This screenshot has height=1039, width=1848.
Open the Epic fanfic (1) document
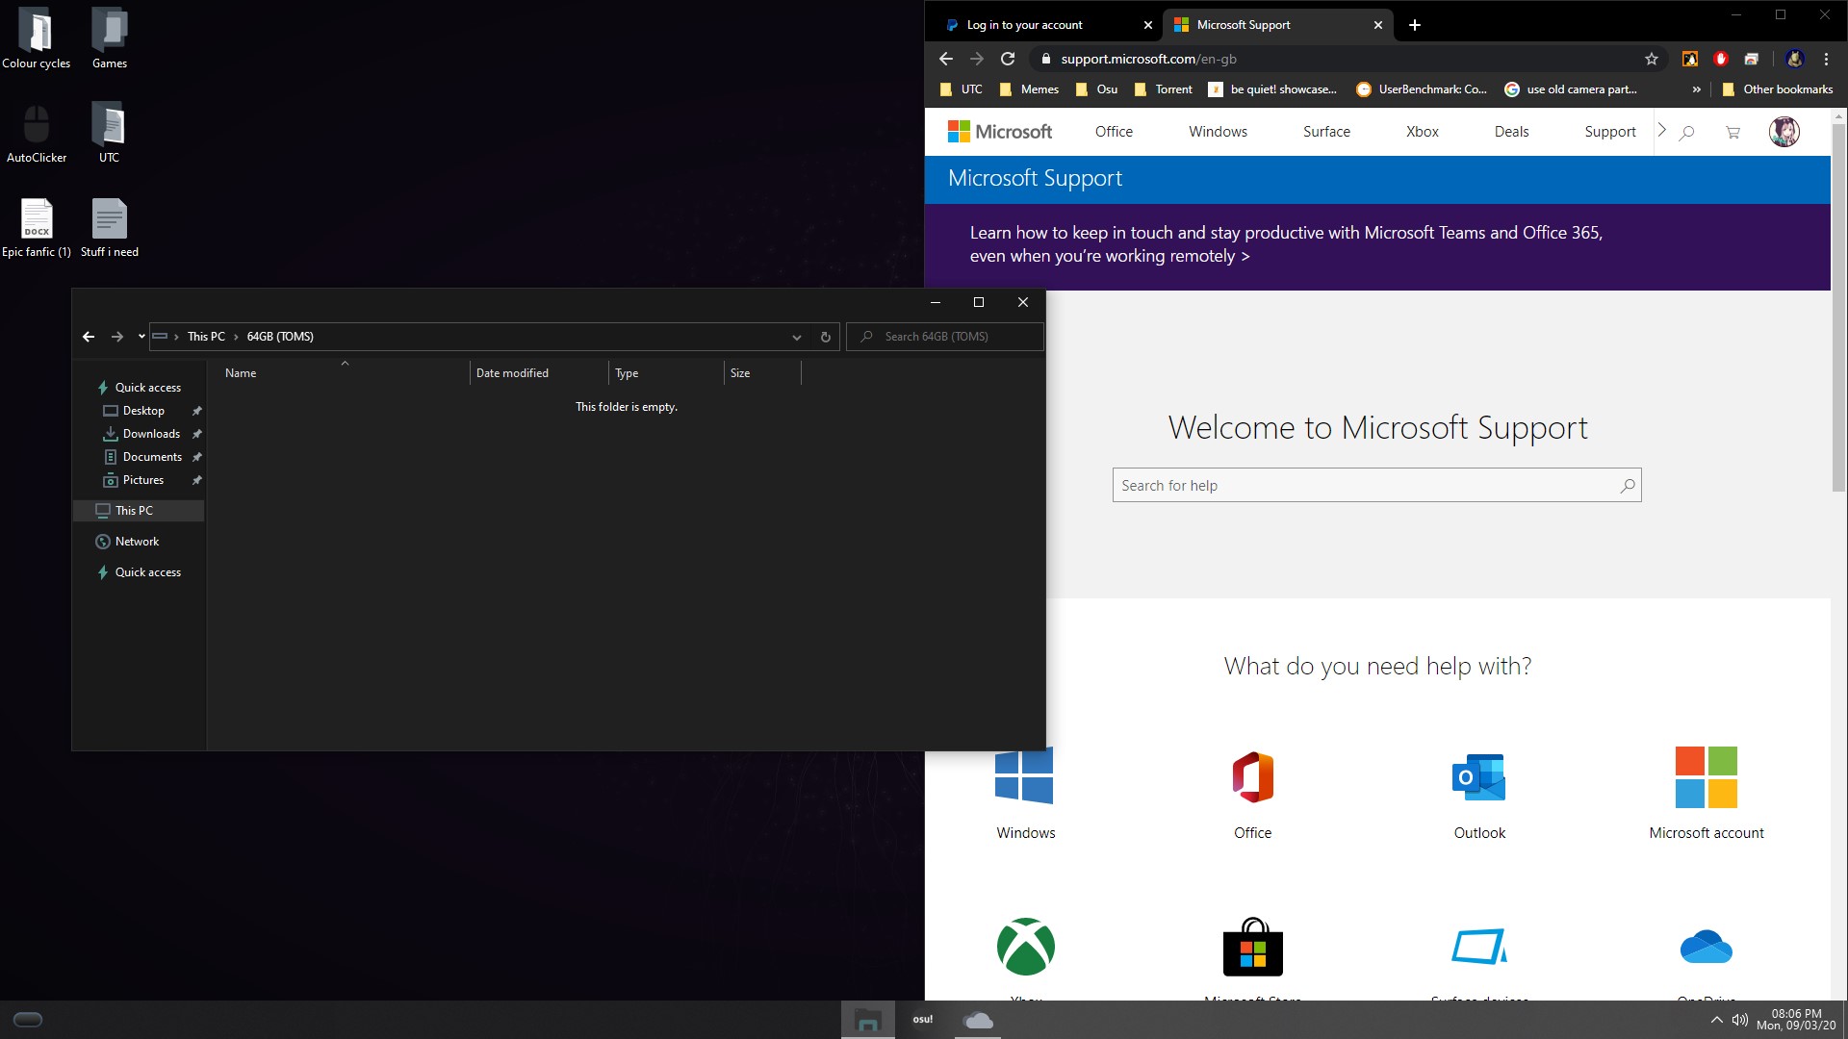click(x=37, y=227)
